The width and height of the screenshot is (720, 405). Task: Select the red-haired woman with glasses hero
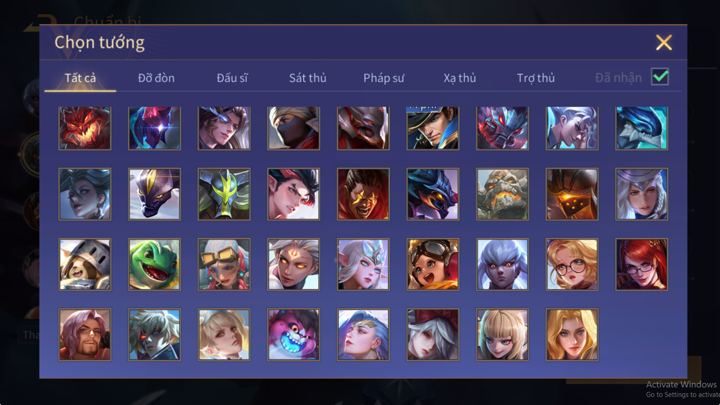(641, 264)
